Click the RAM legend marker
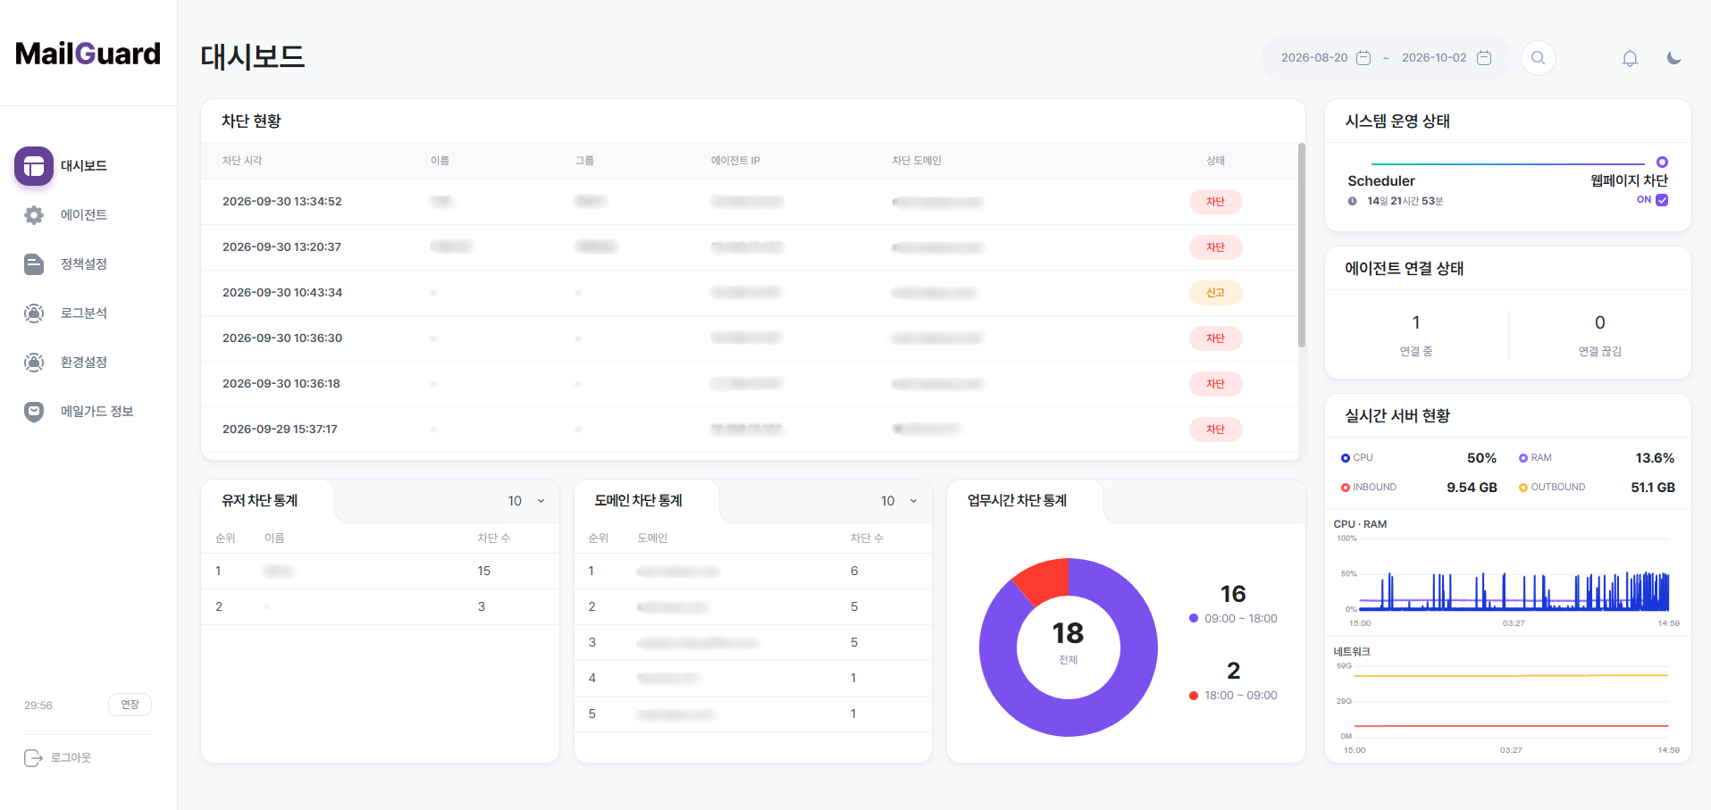The width and height of the screenshot is (1711, 810). [1523, 458]
